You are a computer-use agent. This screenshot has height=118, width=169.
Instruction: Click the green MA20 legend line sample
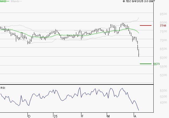[8, 1]
